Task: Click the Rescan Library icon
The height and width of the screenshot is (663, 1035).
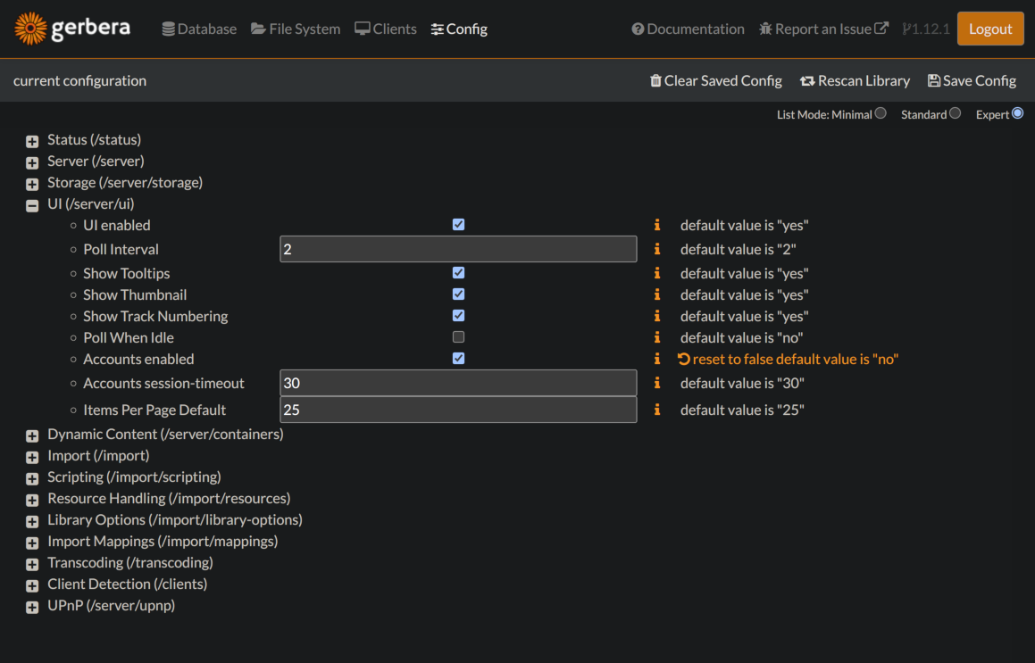Action: [x=807, y=81]
